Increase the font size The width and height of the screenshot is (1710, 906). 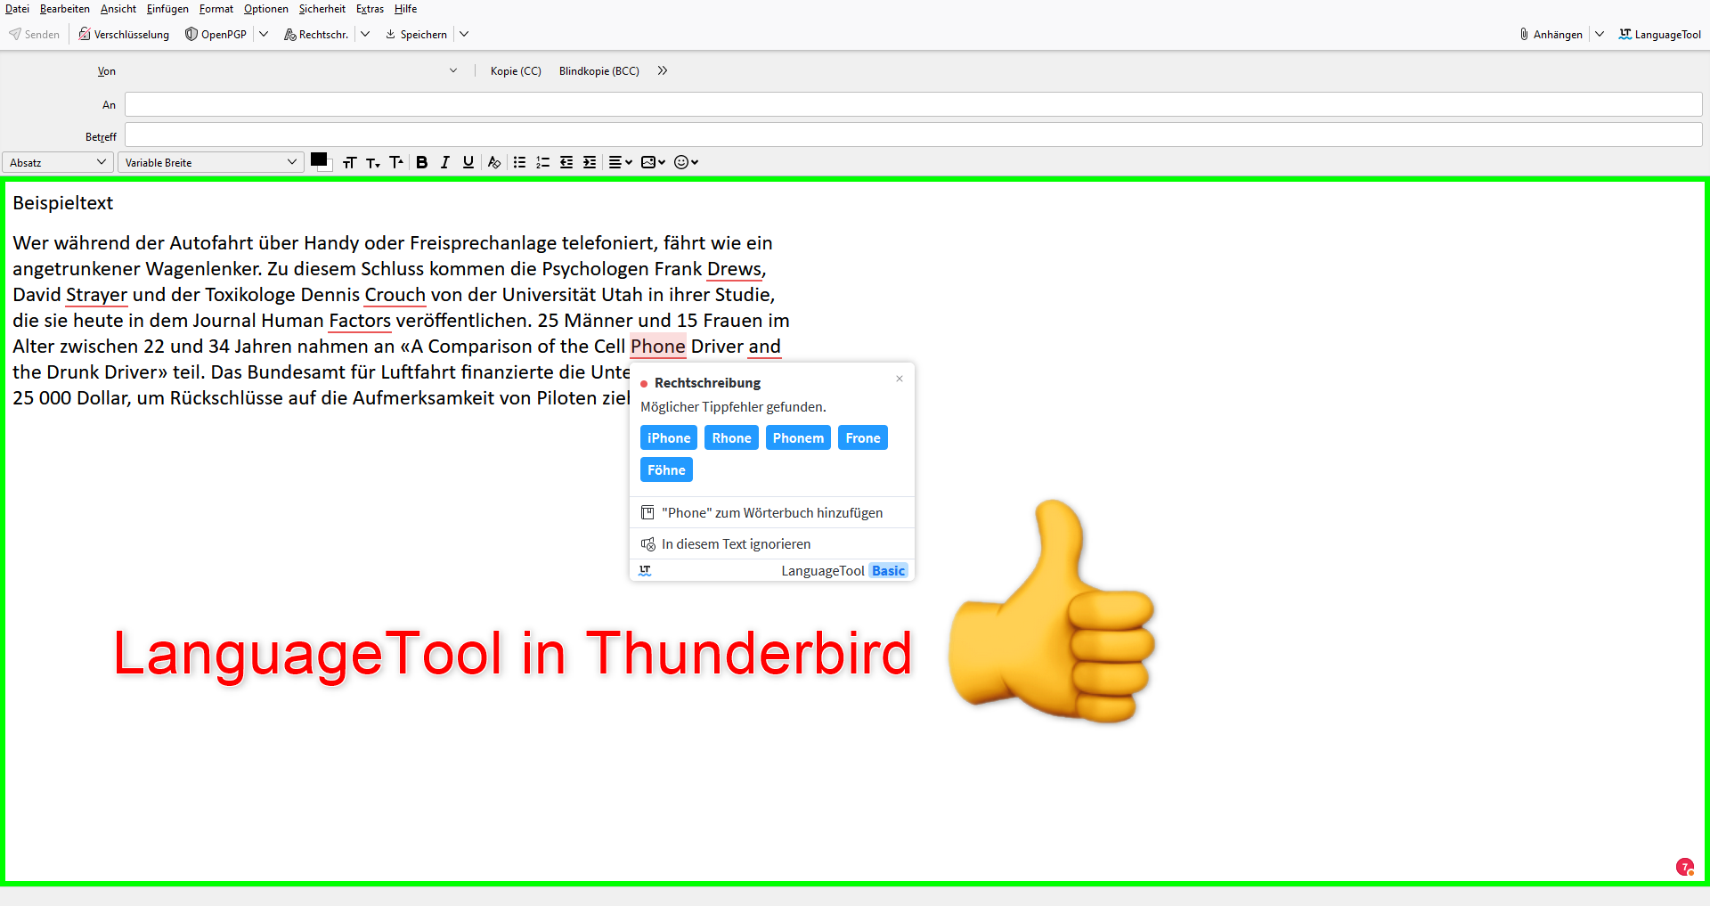point(396,162)
